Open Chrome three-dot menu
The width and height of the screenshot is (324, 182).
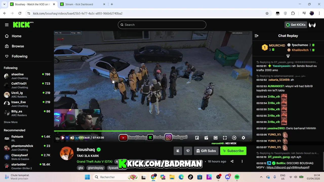click(319, 13)
